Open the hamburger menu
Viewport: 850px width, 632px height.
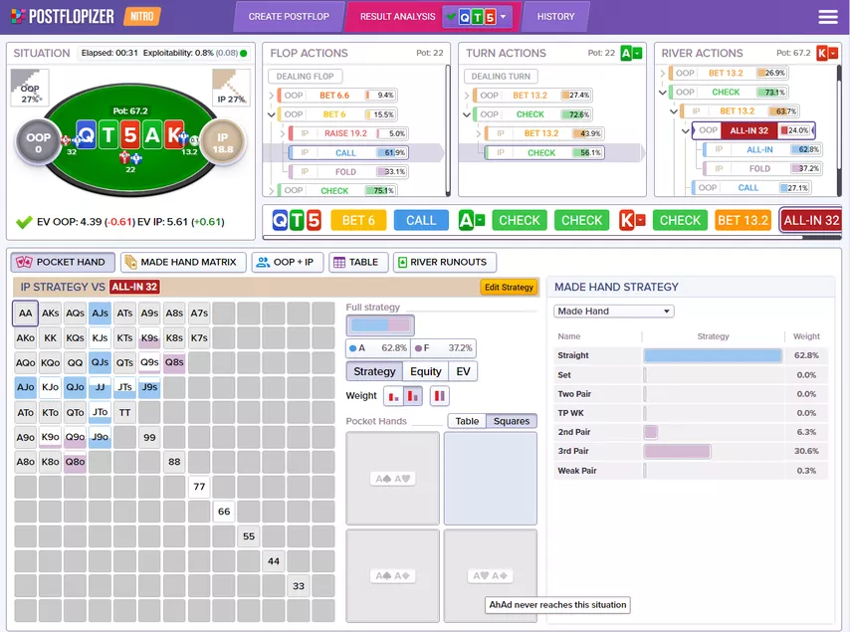[827, 17]
